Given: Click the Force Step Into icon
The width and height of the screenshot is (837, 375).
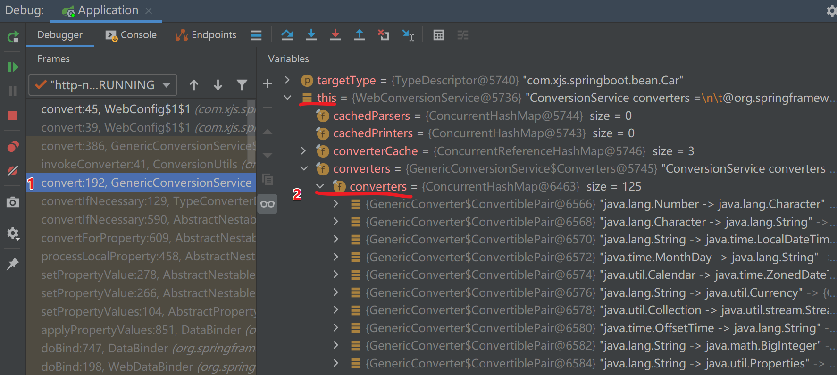Looking at the screenshot, I should click(335, 35).
